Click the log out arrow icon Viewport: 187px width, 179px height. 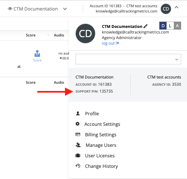(117, 43)
